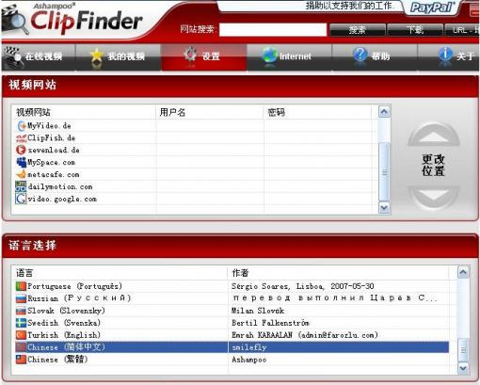480x385 pixels.
Task: Click the MyVideo.de site icon
Action: [x=22, y=126]
